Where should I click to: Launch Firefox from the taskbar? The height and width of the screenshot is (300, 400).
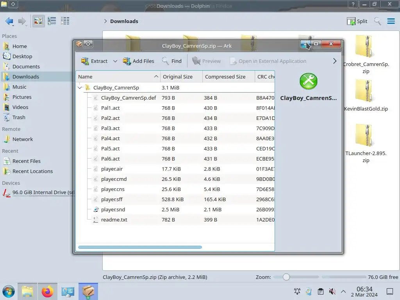coord(47,291)
